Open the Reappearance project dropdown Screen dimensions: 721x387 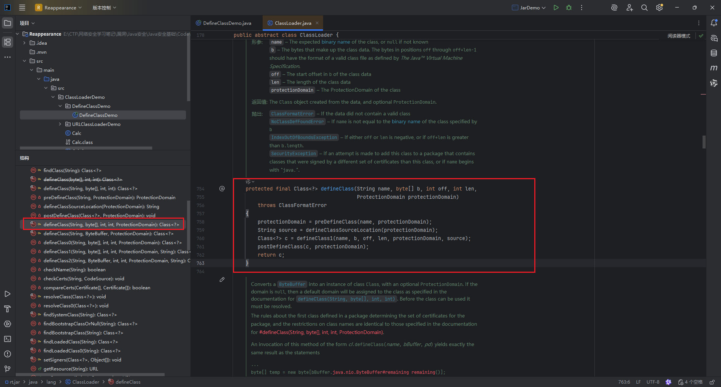pos(59,8)
